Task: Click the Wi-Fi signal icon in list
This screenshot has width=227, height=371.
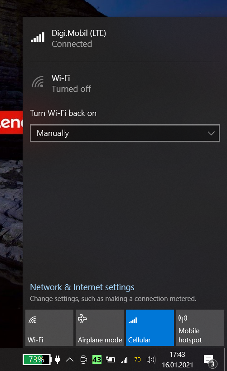Action: (38, 82)
